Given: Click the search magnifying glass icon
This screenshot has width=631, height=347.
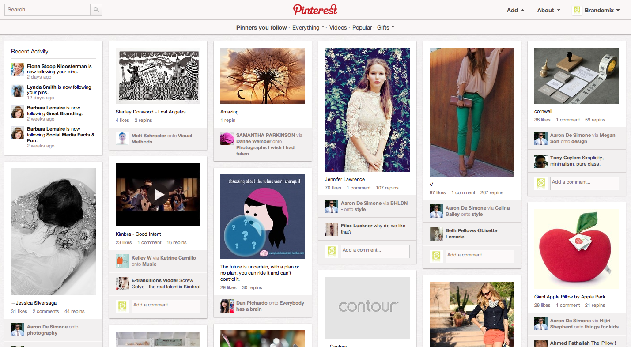Looking at the screenshot, I should coord(96,9).
